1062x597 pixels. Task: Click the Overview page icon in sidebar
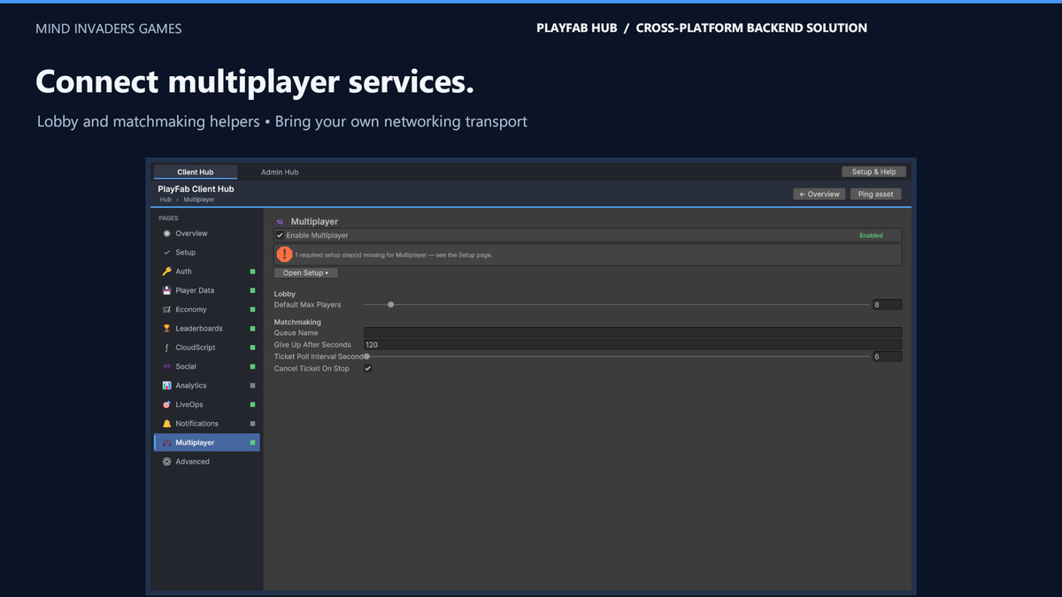pos(166,233)
